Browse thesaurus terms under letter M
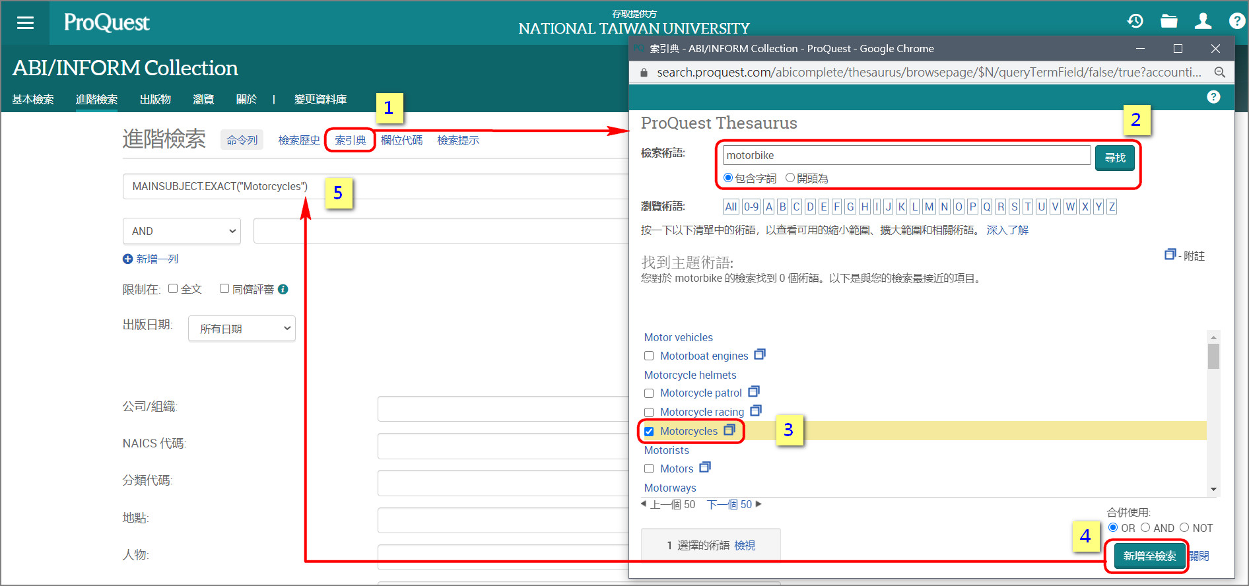This screenshot has height=586, width=1249. (929, 207)
